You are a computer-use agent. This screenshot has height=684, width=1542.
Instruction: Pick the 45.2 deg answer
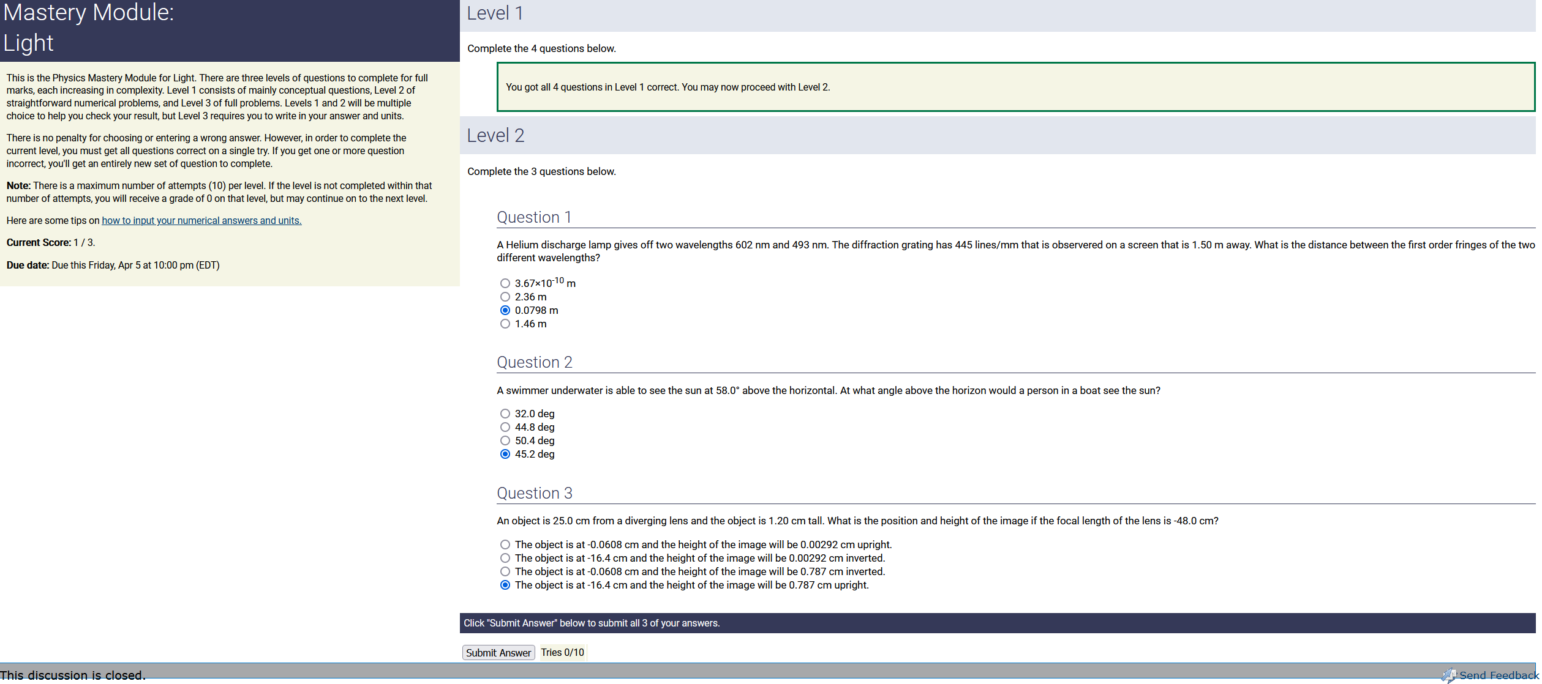[505, 454]
